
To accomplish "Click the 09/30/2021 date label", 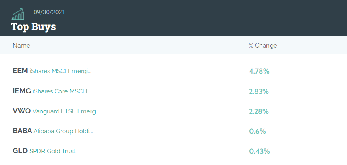I will (x=49, y=12).
